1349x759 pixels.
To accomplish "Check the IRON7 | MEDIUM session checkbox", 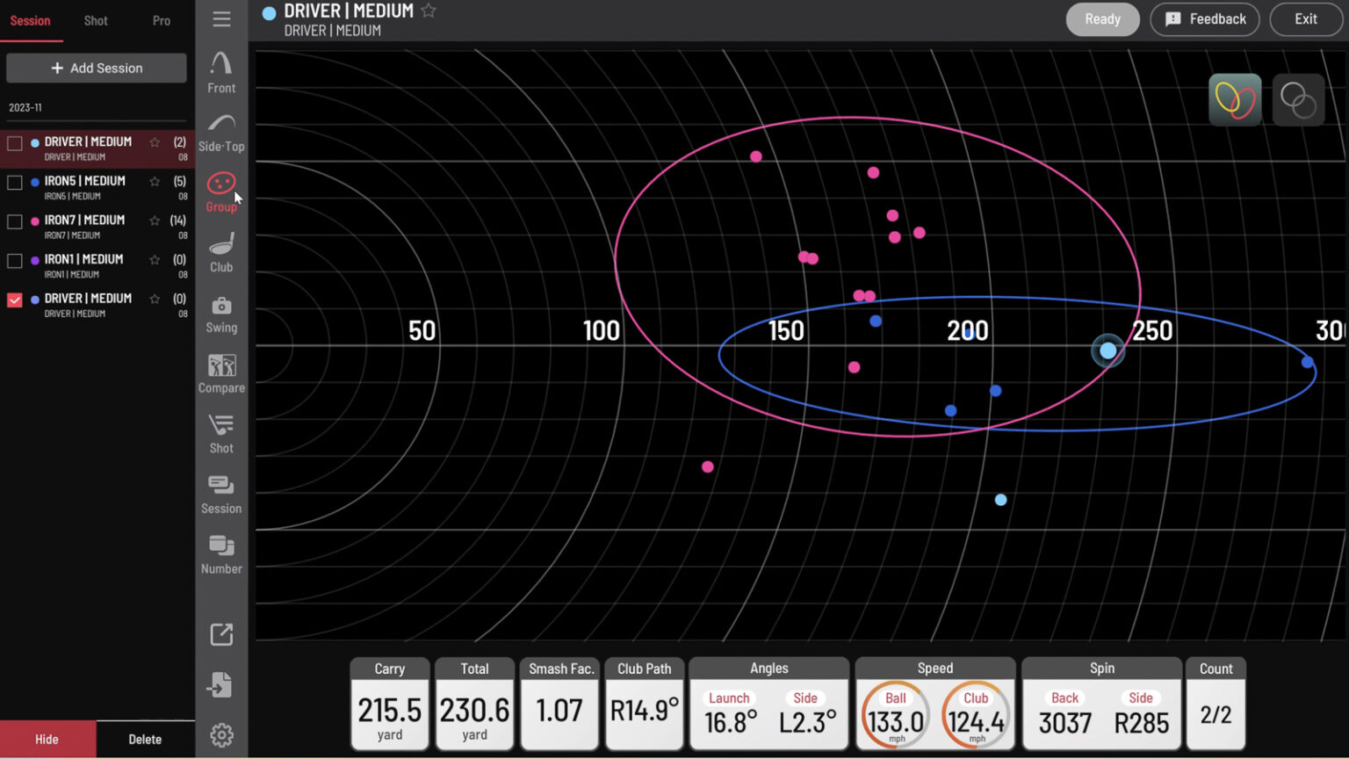I will pos(15,222).
